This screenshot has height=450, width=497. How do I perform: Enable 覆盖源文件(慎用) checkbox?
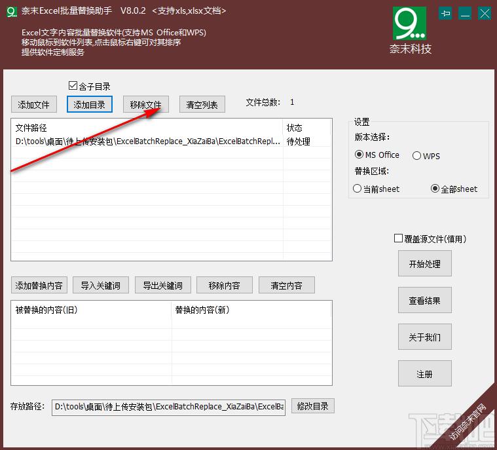click(x=398, y=238)
